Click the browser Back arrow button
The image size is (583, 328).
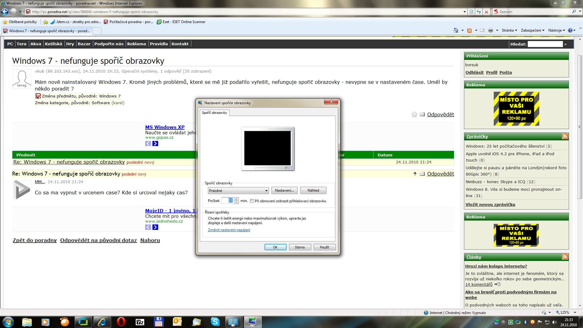pyautogui.click(x=5, y=12)
